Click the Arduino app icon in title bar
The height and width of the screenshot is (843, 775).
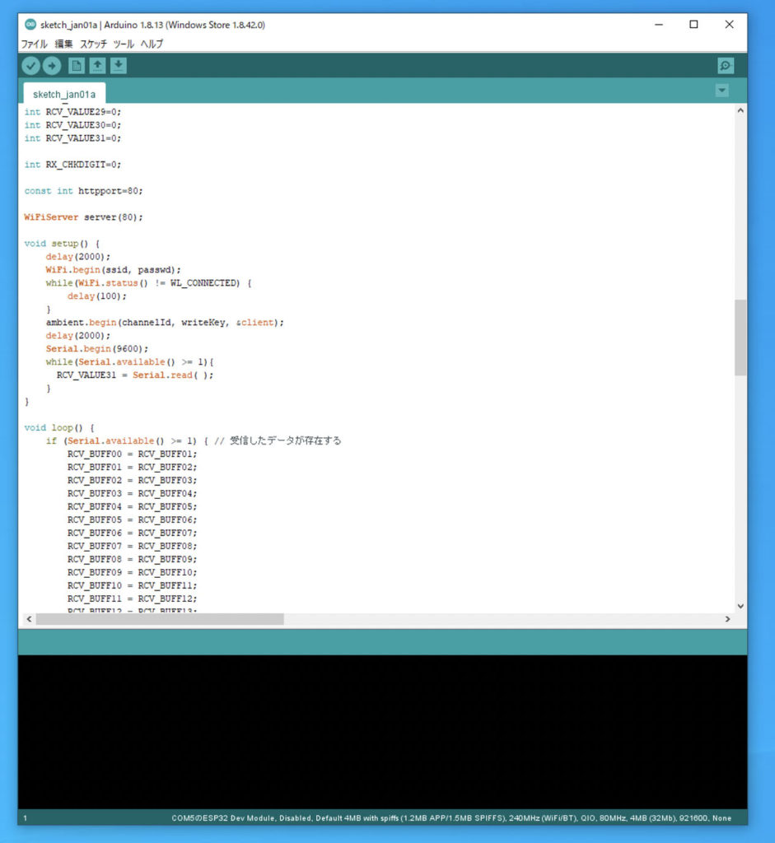tap(30, 24)
